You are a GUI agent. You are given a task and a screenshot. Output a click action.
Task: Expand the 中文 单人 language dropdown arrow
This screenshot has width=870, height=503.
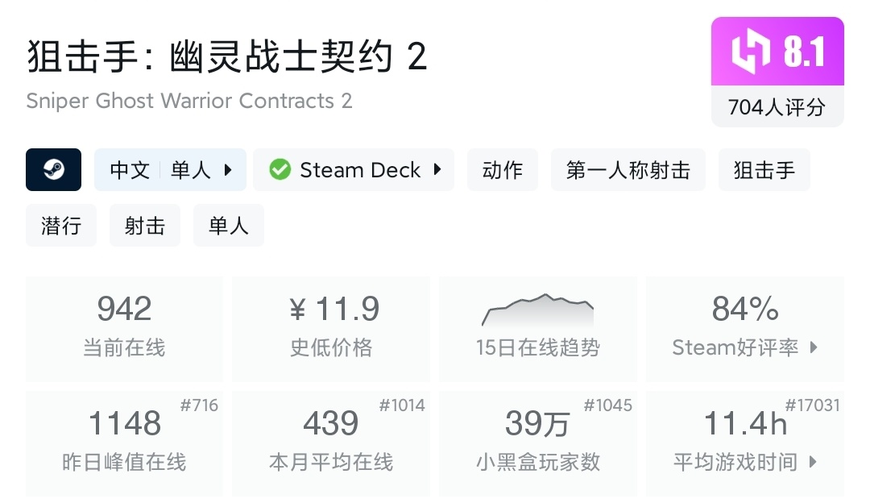pos(228,170)
